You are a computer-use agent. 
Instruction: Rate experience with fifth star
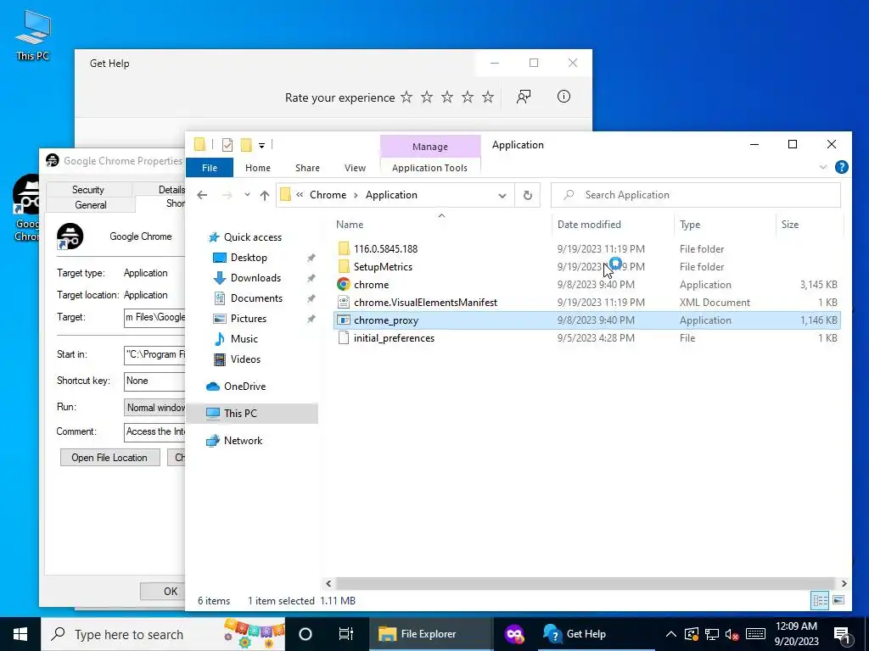488,97
